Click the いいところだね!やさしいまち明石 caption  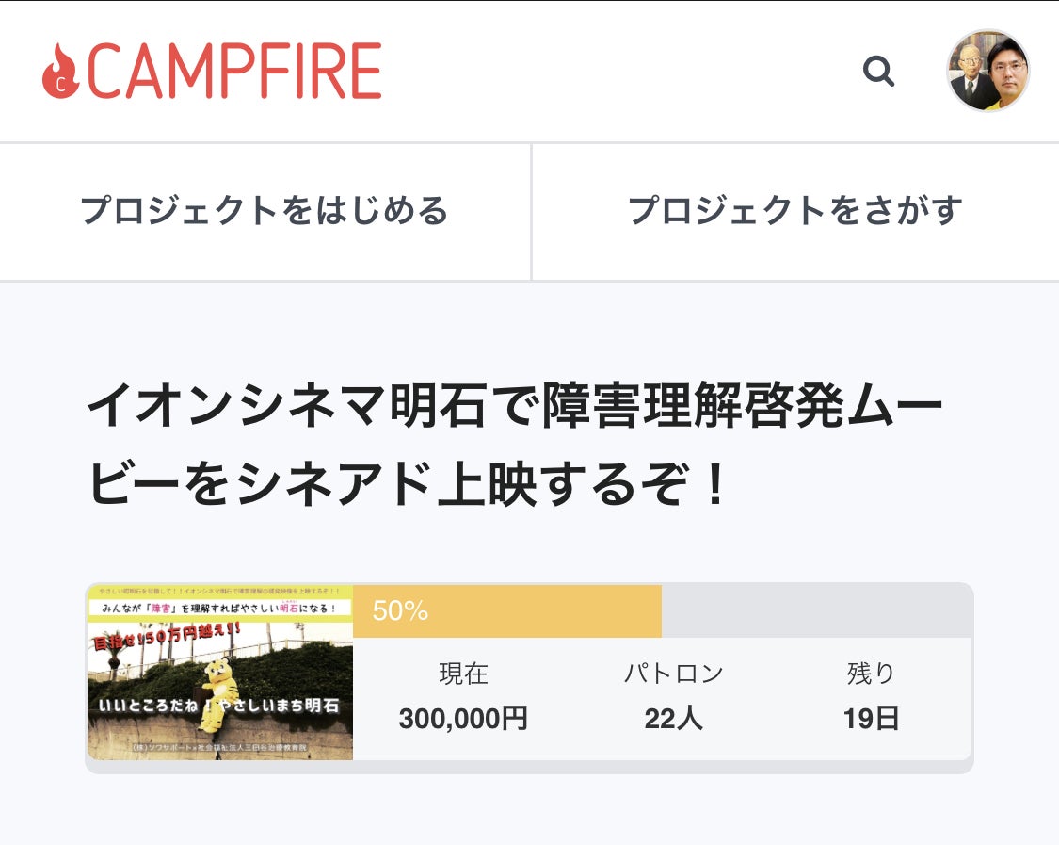tap(218, 706)
